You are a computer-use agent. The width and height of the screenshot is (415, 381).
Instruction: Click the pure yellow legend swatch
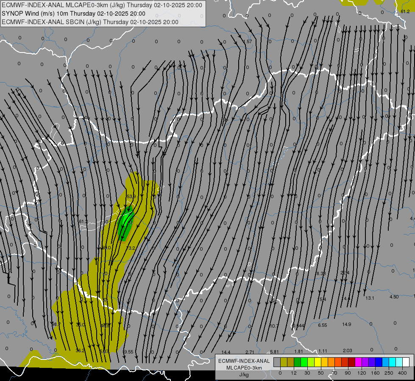pyautogui.click(x=318, y=362)
